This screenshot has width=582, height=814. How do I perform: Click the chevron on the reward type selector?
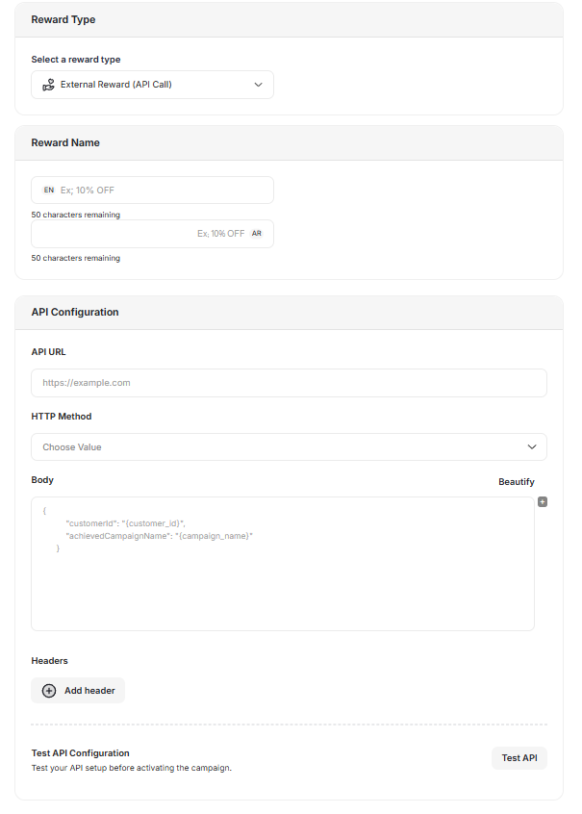tap(258, 85)
